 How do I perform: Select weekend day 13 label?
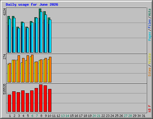click(x=63, y=116)
